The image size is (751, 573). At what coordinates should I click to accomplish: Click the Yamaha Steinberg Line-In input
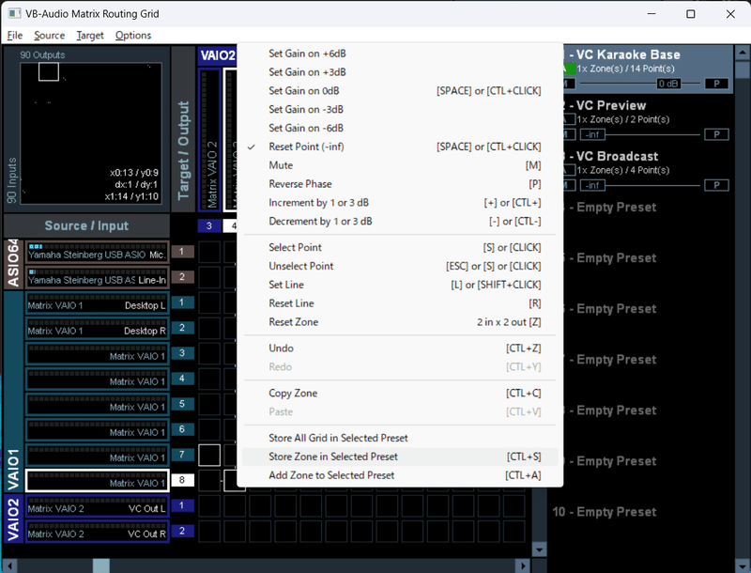tap(98, 278)
